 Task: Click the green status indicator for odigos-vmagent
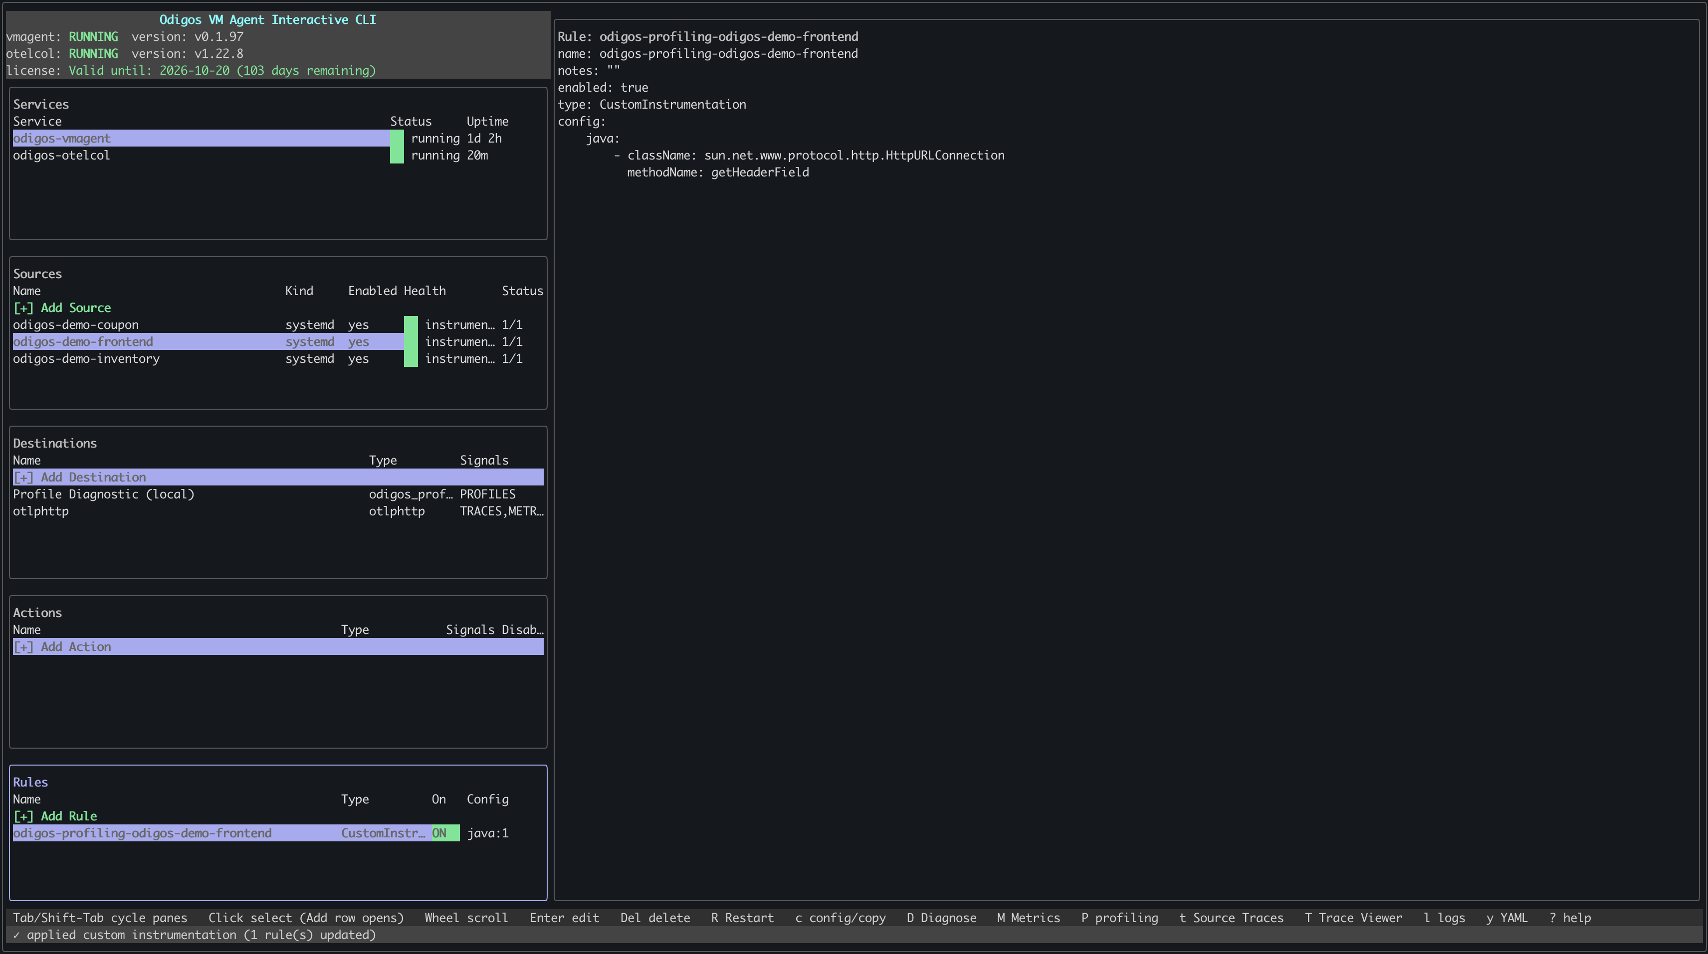(x=397, y=139)
